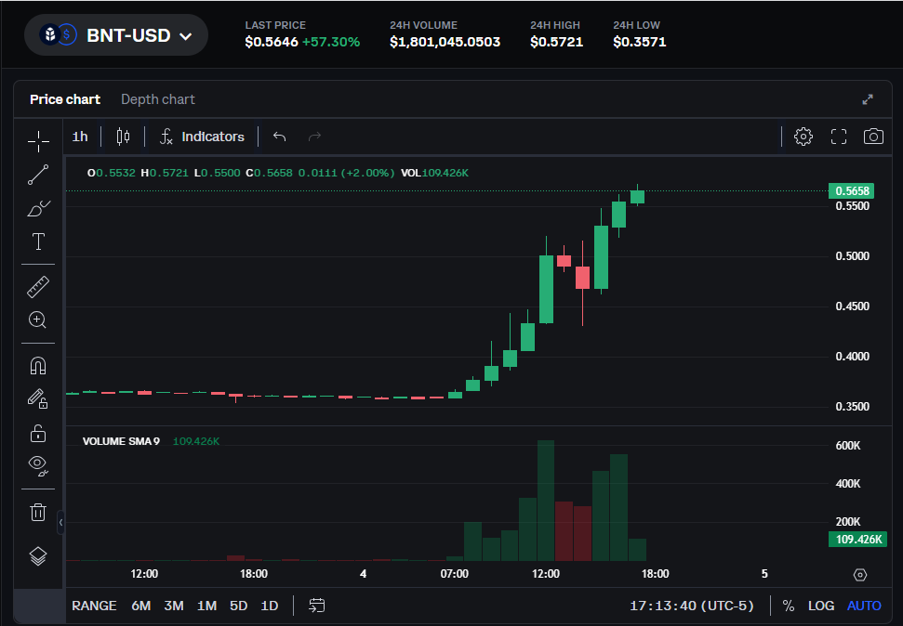903x626 pixels.
Task: Toggle percent scale mode
Action: pyautogui.click(x=789, y=606)
